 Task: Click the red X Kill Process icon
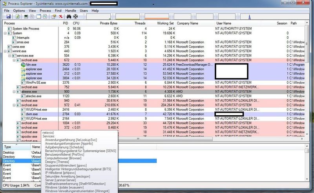click(x=60, y=17)
